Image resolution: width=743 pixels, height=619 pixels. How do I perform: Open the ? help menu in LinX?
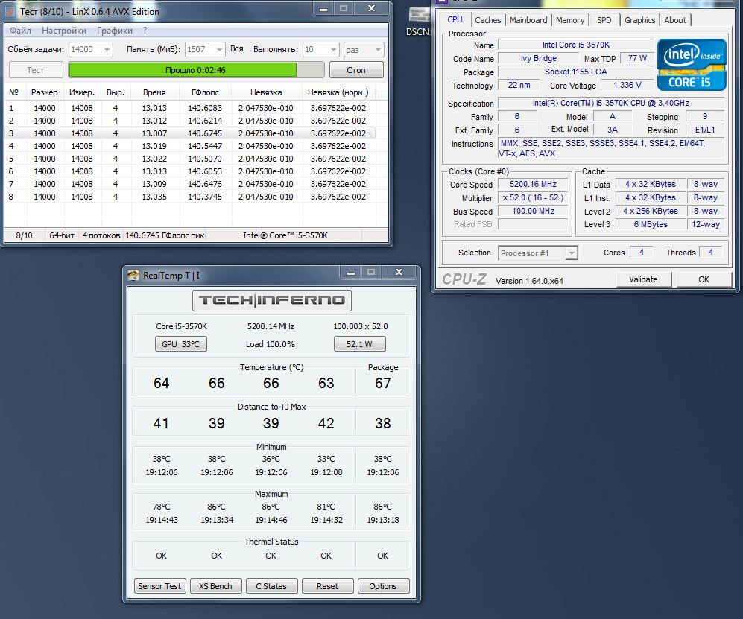pos(145,31)
